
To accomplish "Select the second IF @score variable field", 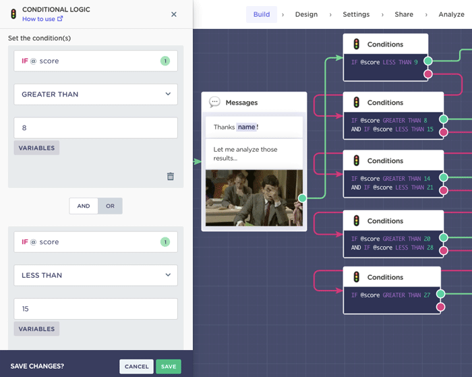I will 96,242.
